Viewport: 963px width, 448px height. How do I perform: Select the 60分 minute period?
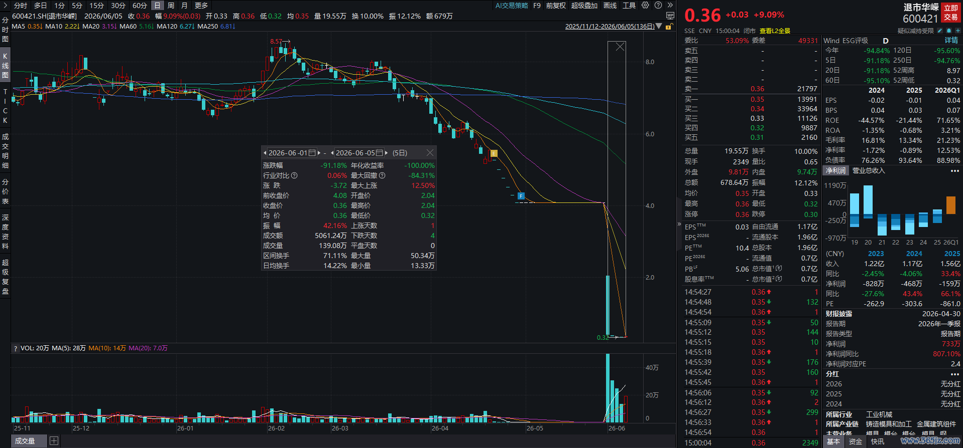tap(140, 6)
